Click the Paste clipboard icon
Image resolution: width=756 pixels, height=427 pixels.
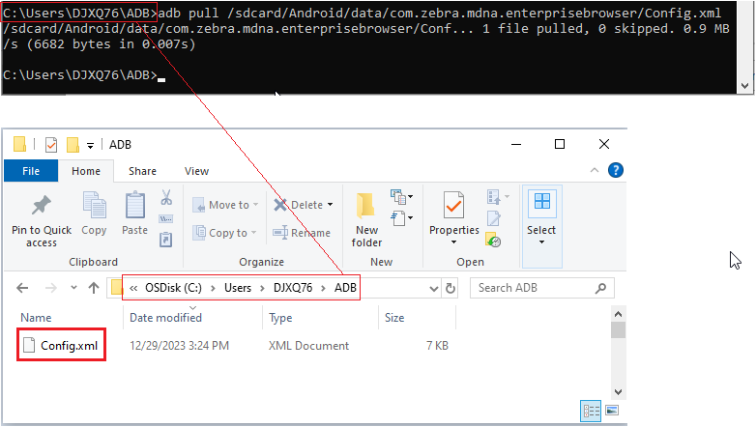pos(134,206)
